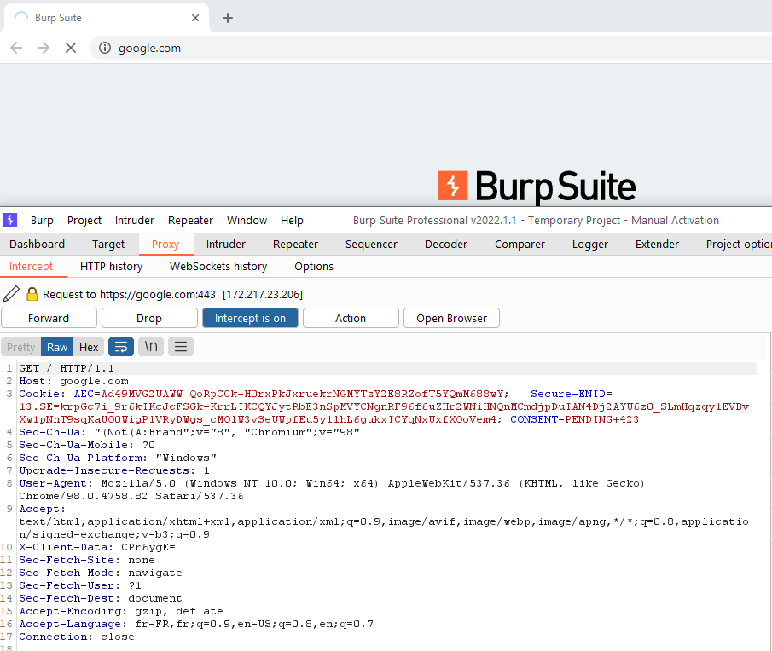Toggle the show non-printable characters \n icon
Image resolution: width=772 pixels, height=651 pixels.
[x=151, y=347]
